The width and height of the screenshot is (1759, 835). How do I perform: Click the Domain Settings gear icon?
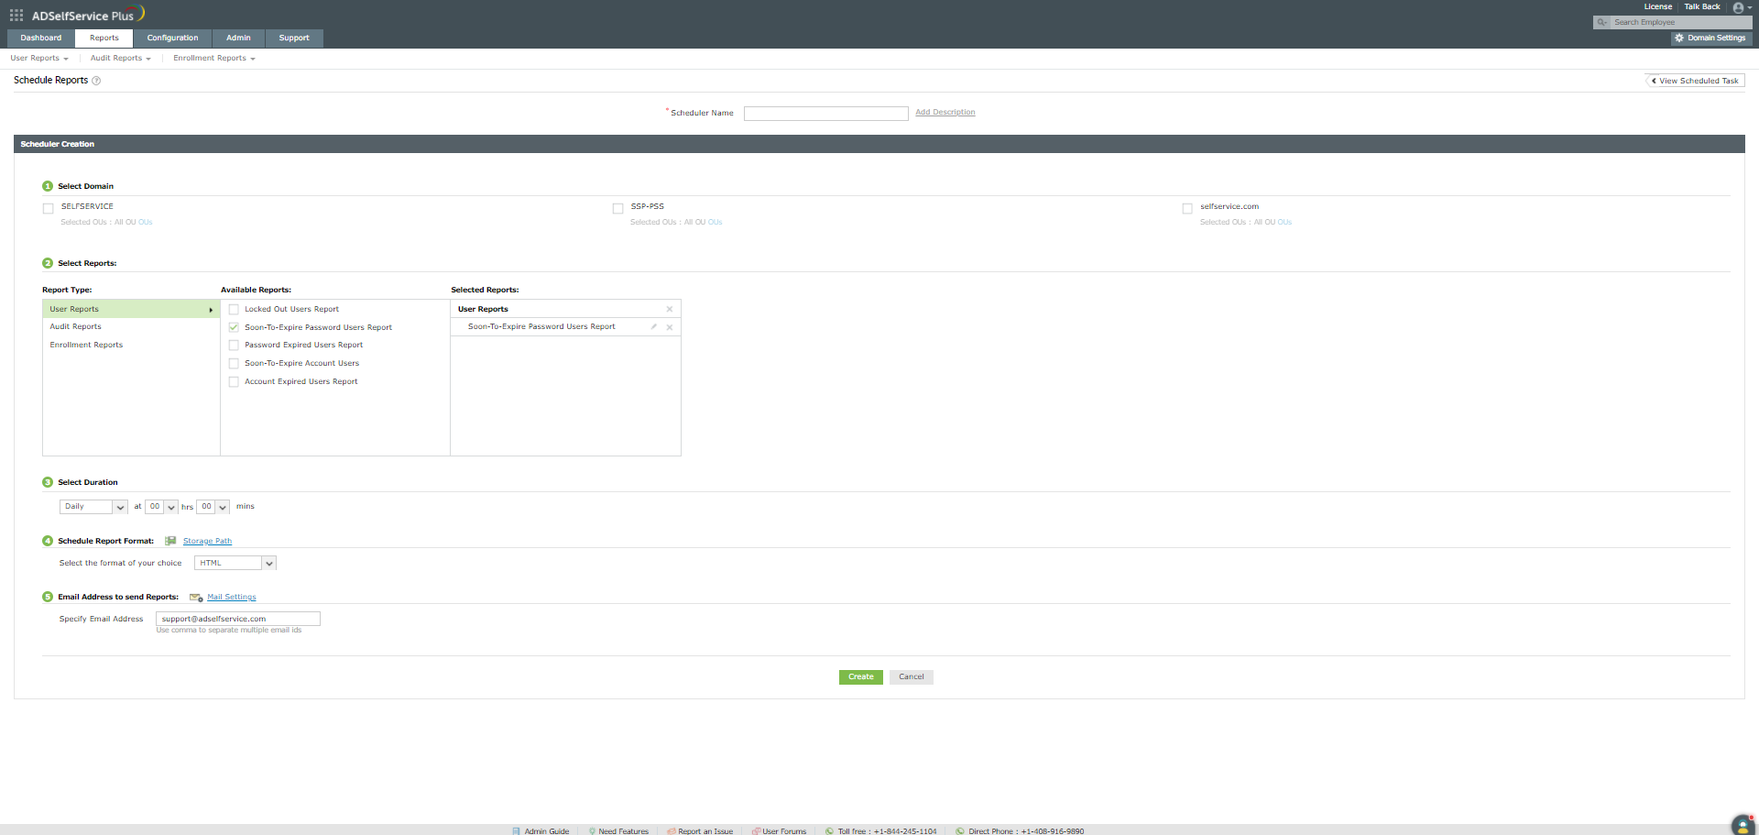tap(1679, 38)
